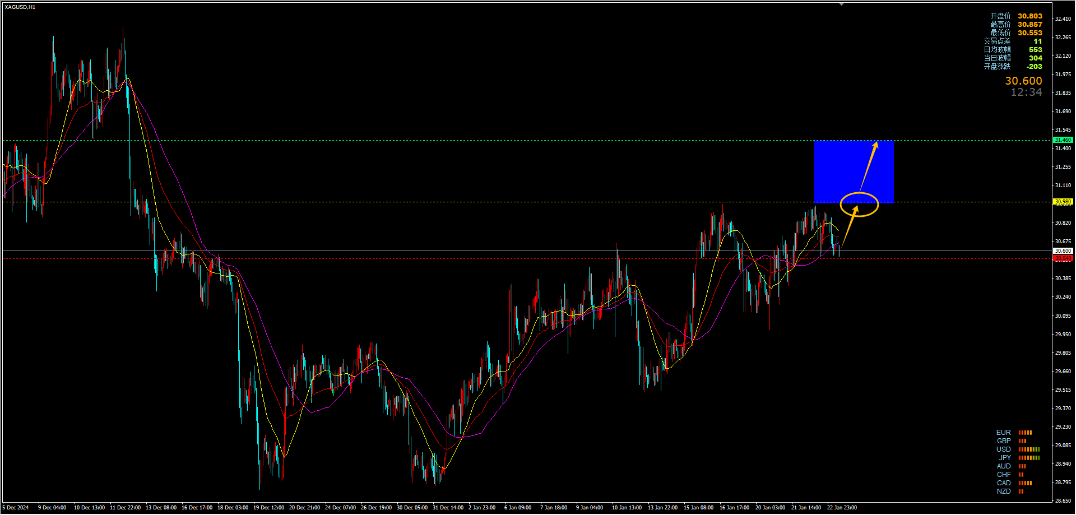The height and width of the screenshot is (515, 1076).
Task: Click the EUR currency strength label
Action: pos(1003,433)
